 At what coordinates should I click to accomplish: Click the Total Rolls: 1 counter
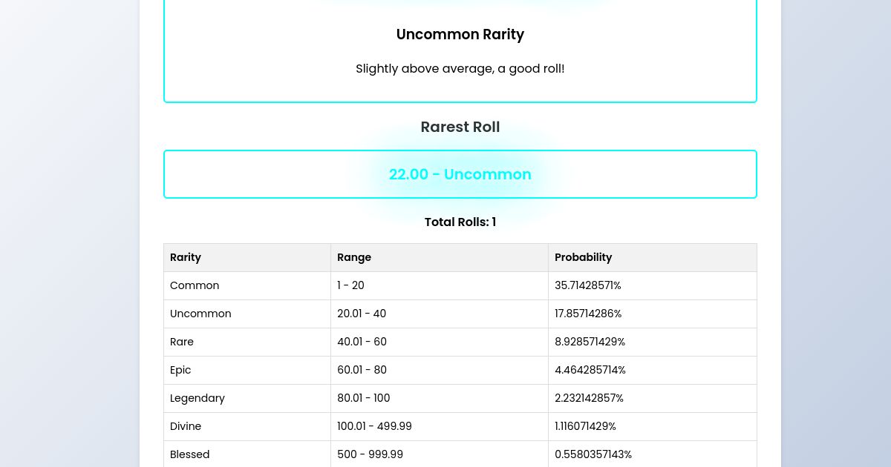pos(460,222)
